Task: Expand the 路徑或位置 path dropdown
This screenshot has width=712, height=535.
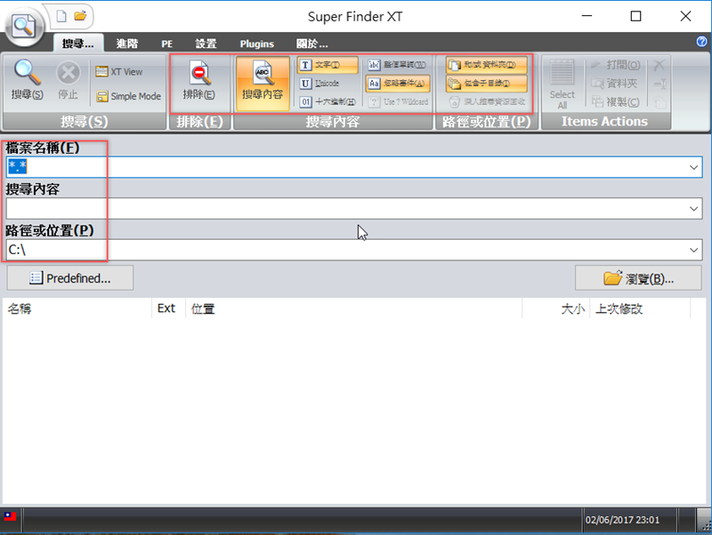Action: click(693, 250)
